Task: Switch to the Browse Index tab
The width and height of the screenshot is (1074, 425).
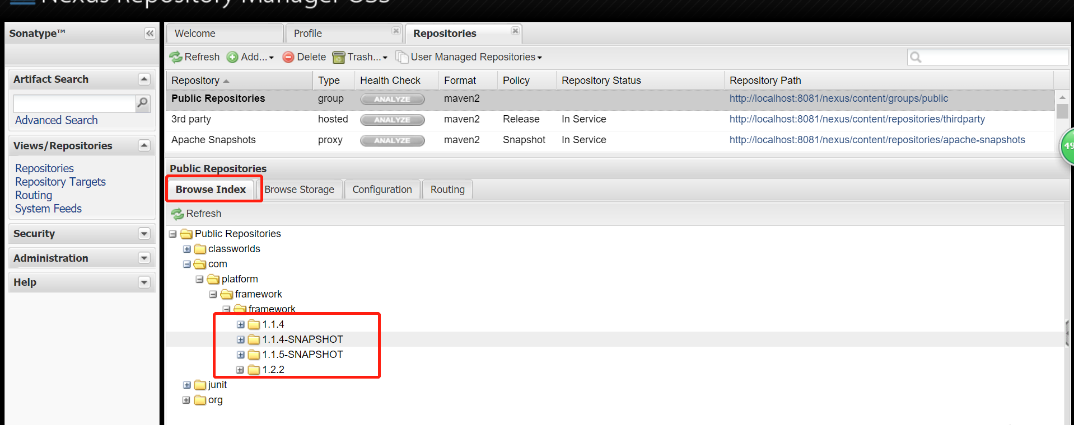Action: (x=211, y=190)
